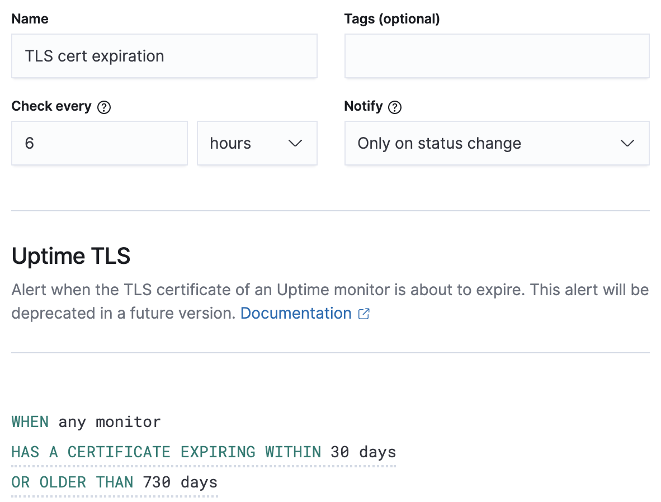Open the 'Only on status change' dropdown
This screenshot has height=502, width=661.
[x=496, y=144]
